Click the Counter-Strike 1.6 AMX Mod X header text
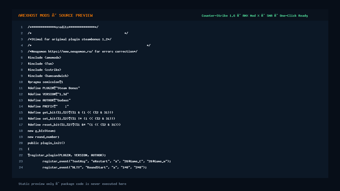Image resolution: width=340 pixels, height=191 pixels. tap(254, 16)
